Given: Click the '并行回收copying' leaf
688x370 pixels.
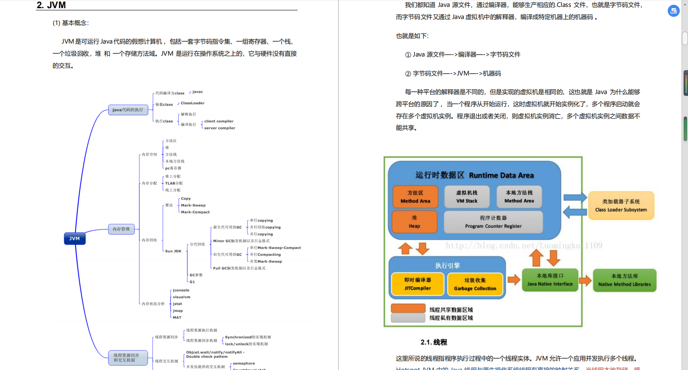Looking at the screenshot, I should tap(265, 227).
